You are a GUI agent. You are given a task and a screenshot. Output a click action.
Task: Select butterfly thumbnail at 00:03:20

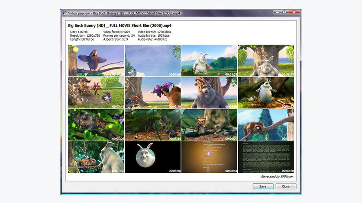coord(152,93)
